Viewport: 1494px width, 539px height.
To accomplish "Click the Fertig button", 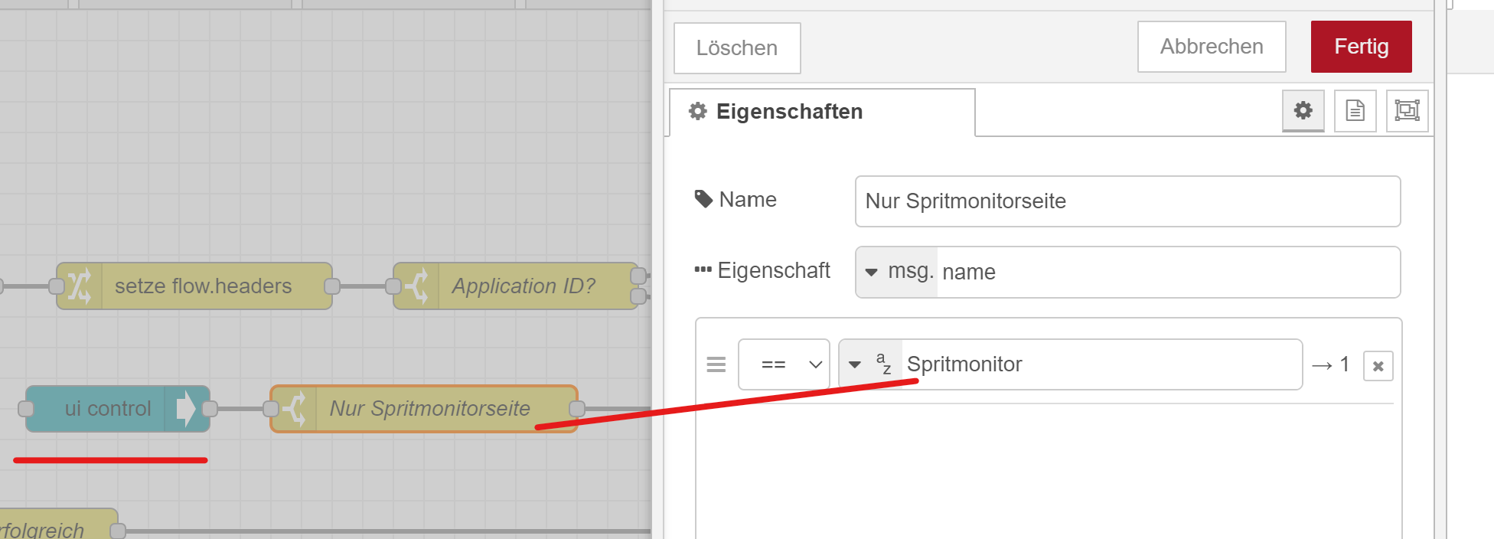I will coord(1361,47).
